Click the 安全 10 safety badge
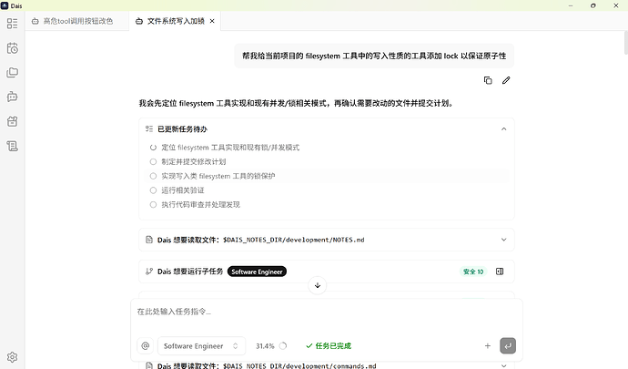628x369 pixels. click(x=473, y=272)
